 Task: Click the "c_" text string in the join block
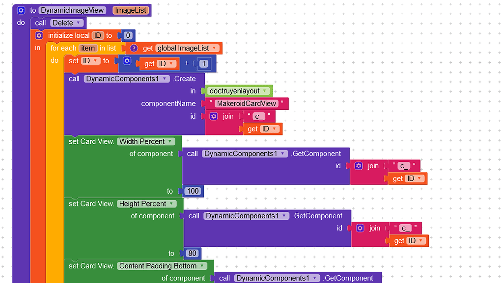[x=259, y=116]
